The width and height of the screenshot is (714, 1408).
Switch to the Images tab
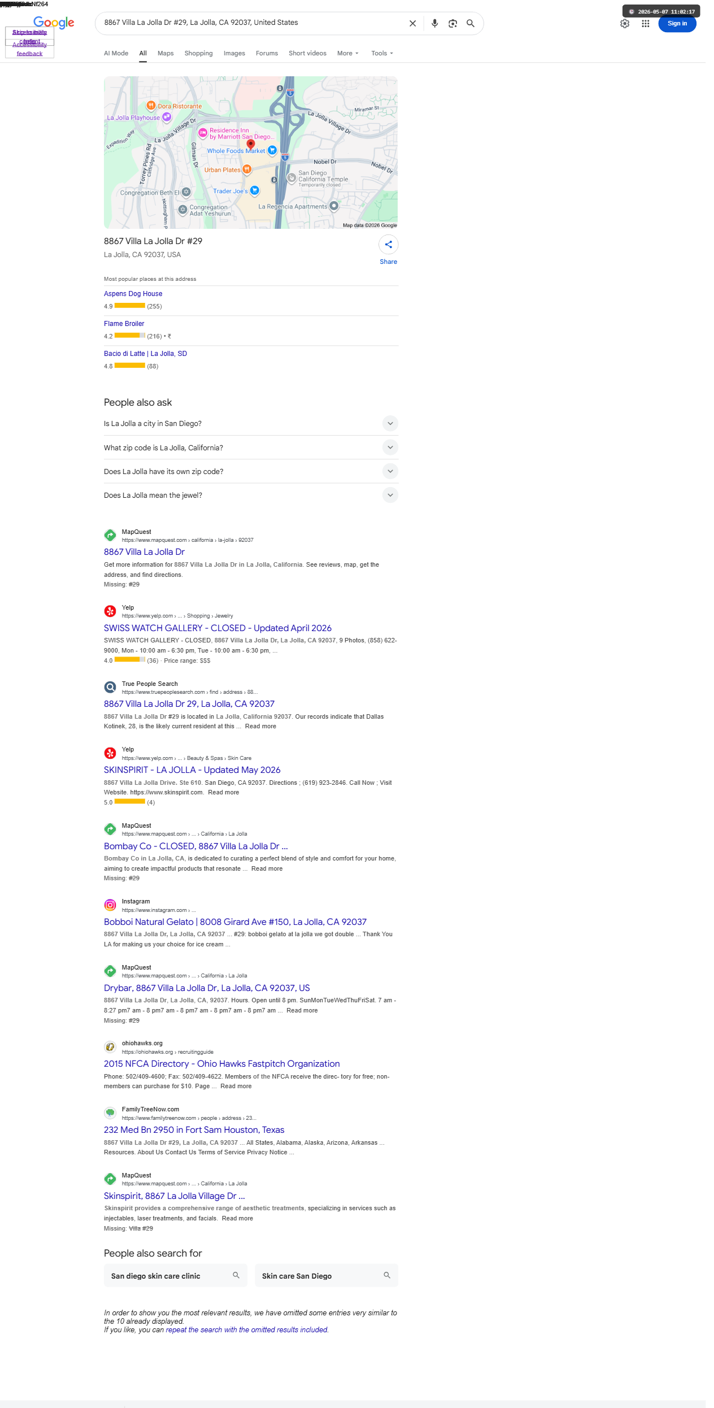234,53
